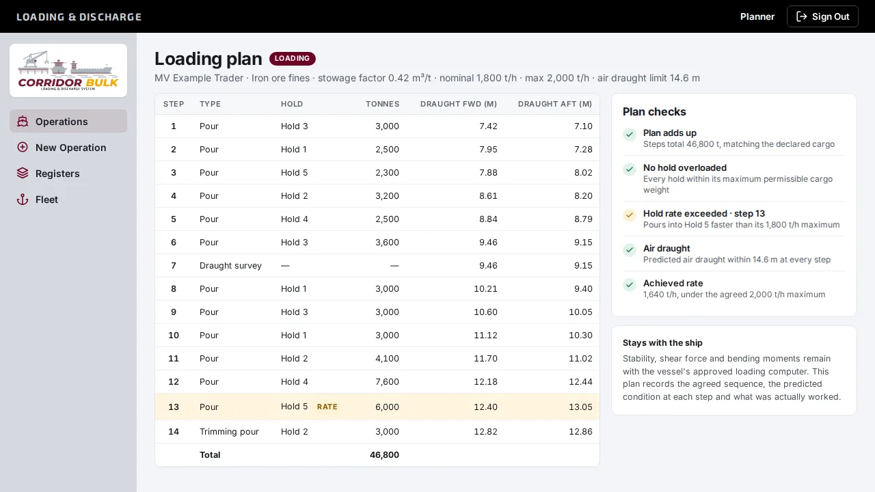Click the 46,800 total tonnes value
Screen dimensions: 875x492
pyautogui.click(x=384, y=455)
